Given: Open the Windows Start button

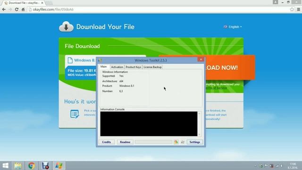Looking at the screenshot, I should [x=5, y=166].
